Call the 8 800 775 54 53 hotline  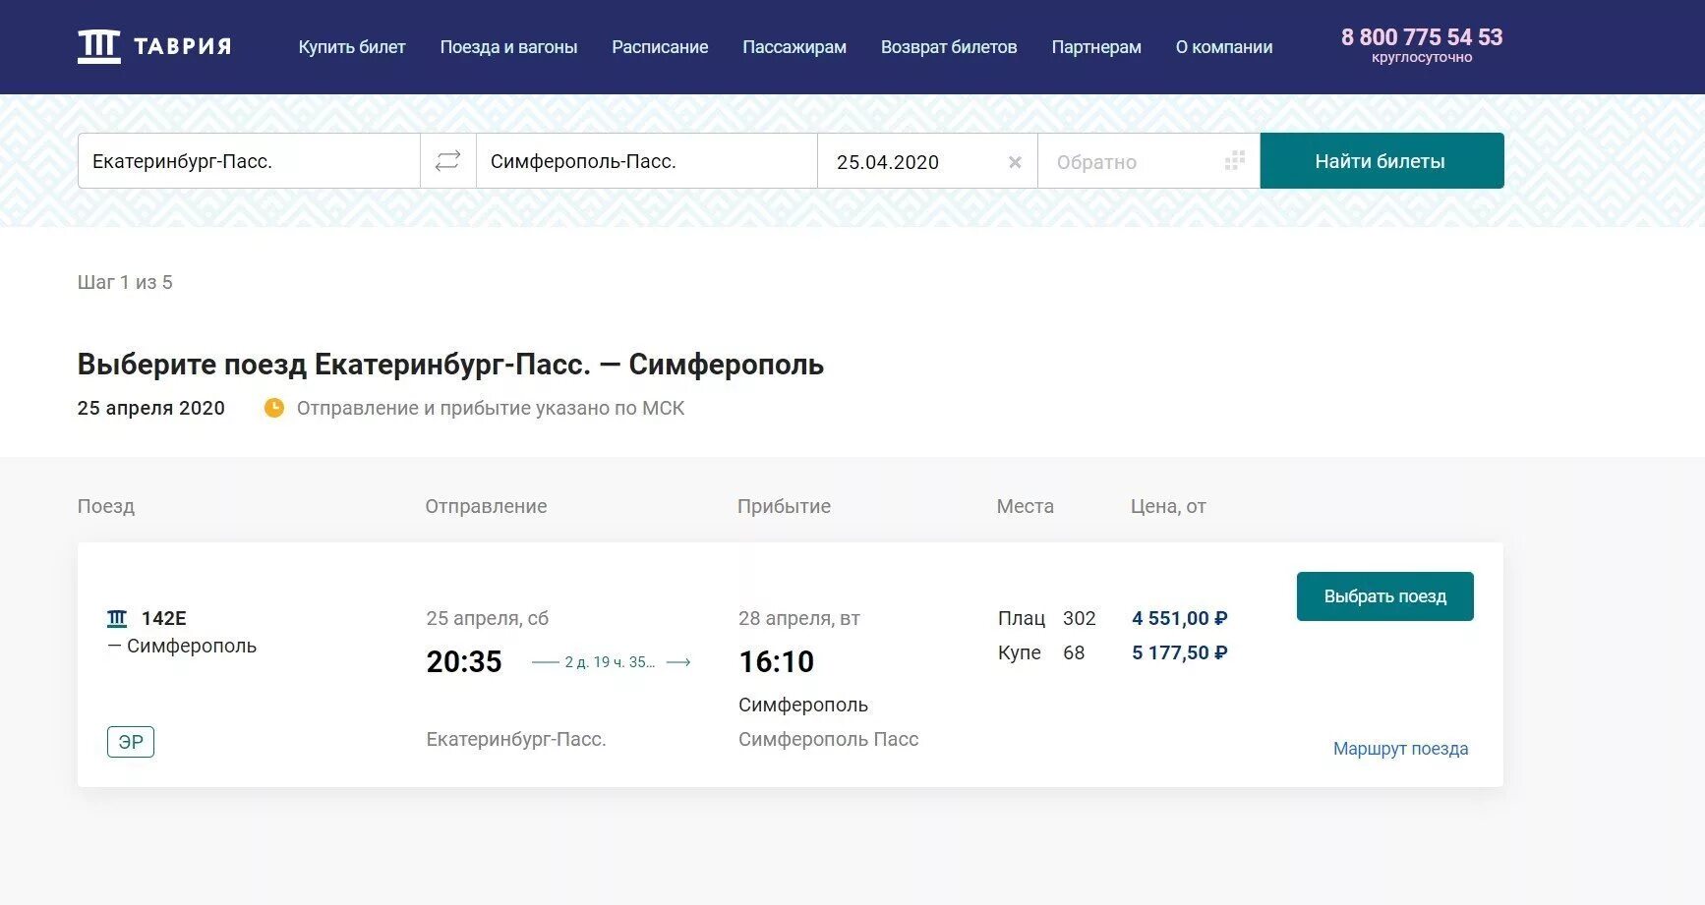[x=1422, y=37]
